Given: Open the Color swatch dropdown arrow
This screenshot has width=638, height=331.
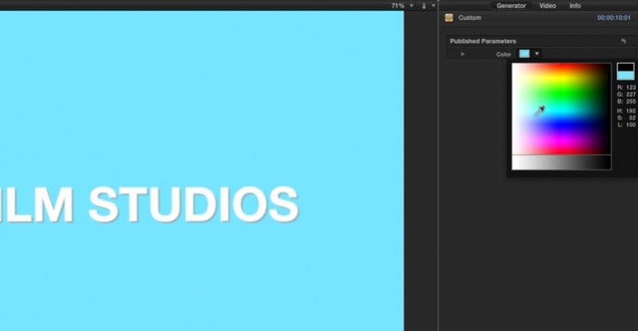Looking at the screenshot, I should click(537, 54).
